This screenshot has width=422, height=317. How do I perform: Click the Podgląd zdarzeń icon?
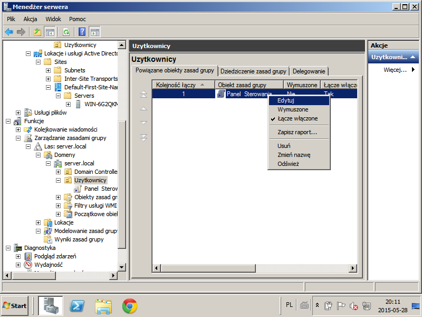[28, 256]
